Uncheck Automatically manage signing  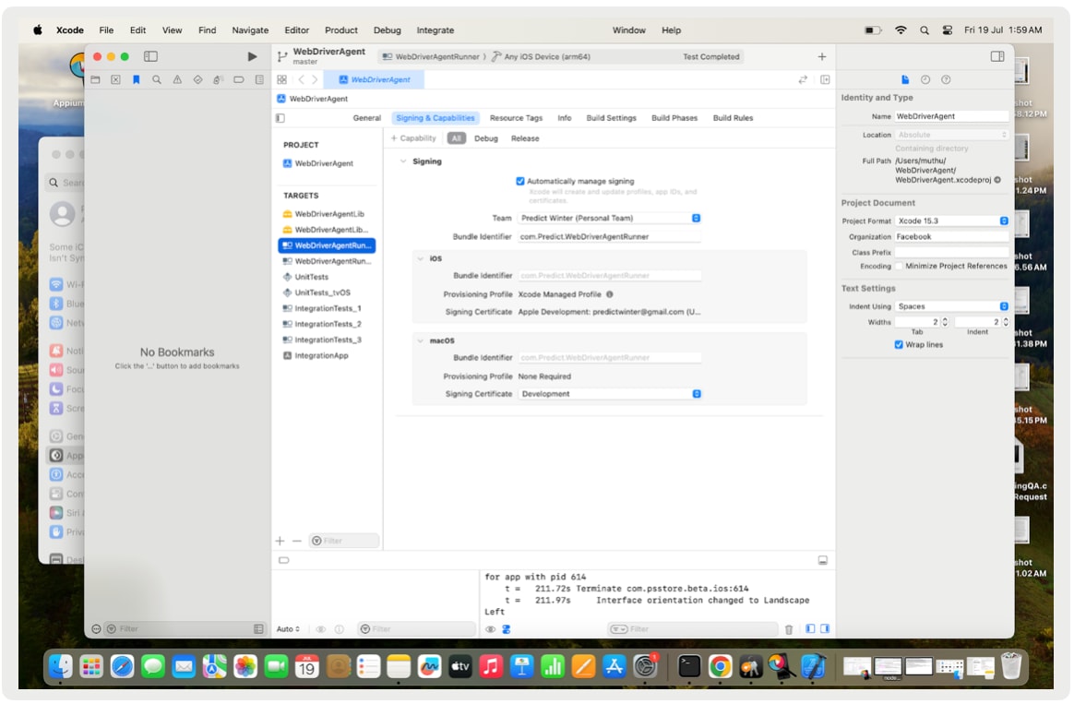pos(520,181)
